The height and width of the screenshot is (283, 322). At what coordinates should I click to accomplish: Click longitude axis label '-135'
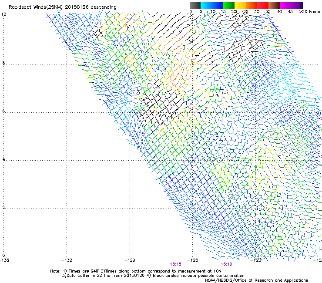(4, 260)
